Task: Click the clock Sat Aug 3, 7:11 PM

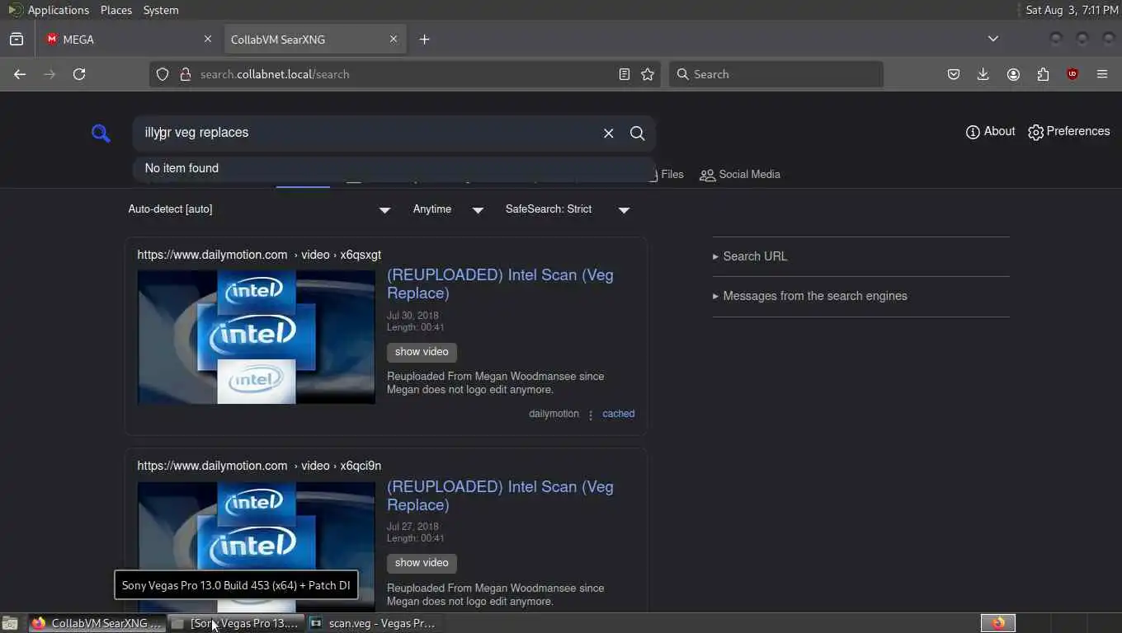Action: 1072,10
